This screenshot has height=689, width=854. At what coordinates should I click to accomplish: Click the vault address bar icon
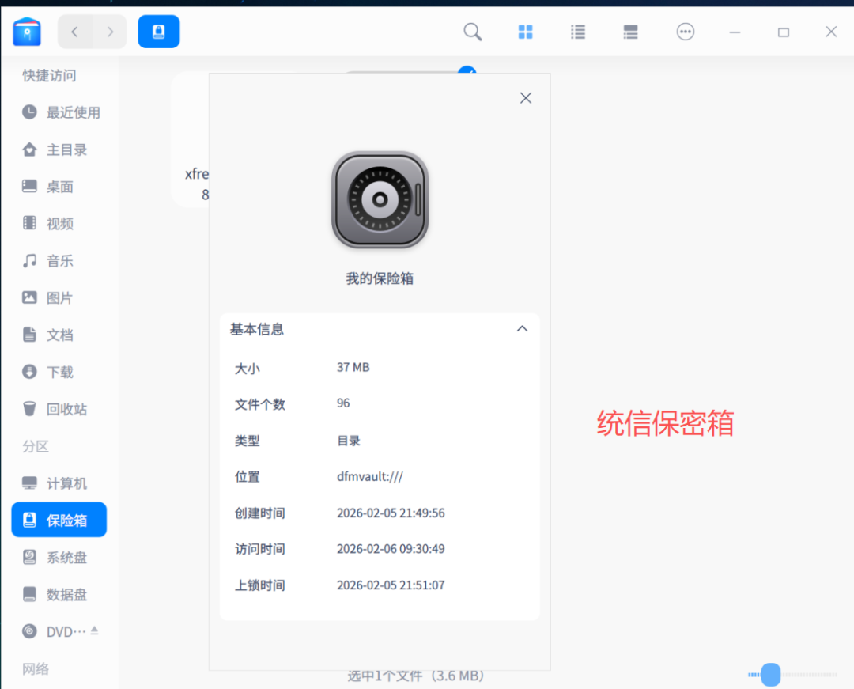coord(158,32)
